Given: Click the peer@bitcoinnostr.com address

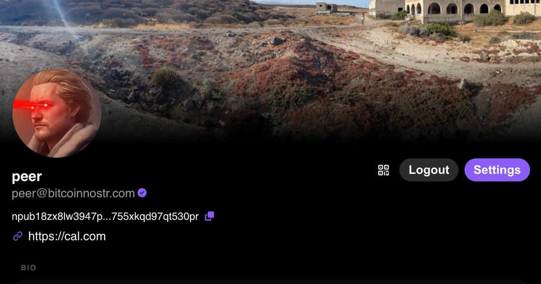Looking at the screenshot, I should tap(73, 193).
